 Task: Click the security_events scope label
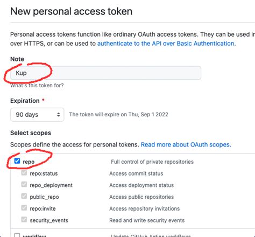coord(49,220)
